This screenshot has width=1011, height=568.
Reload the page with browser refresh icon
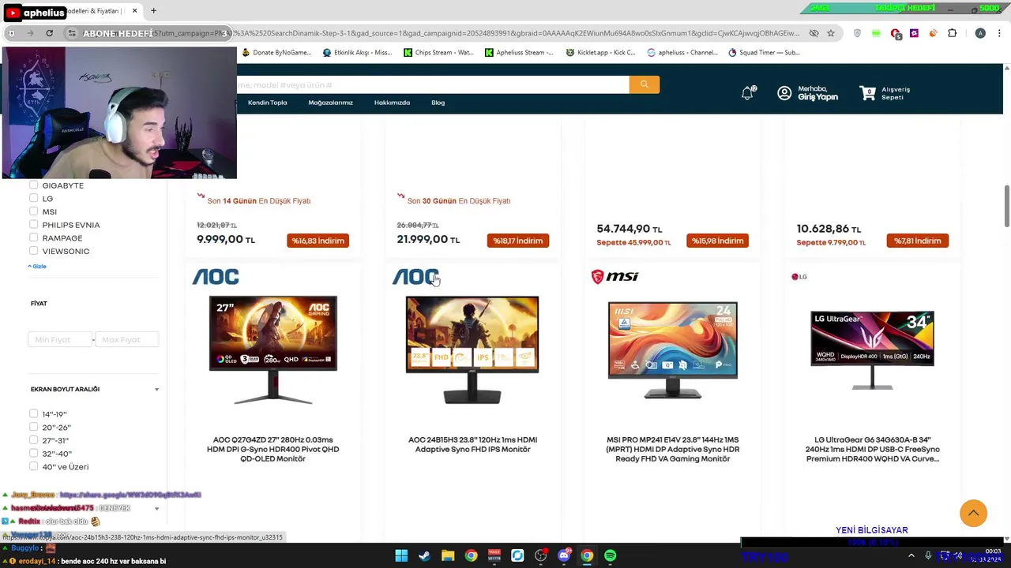click(x=49, y=33)
